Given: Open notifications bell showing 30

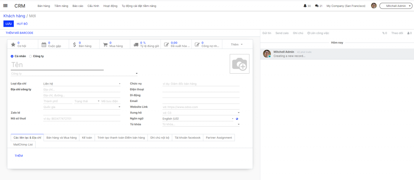Looking at the screenshot, I should (307, 6).
